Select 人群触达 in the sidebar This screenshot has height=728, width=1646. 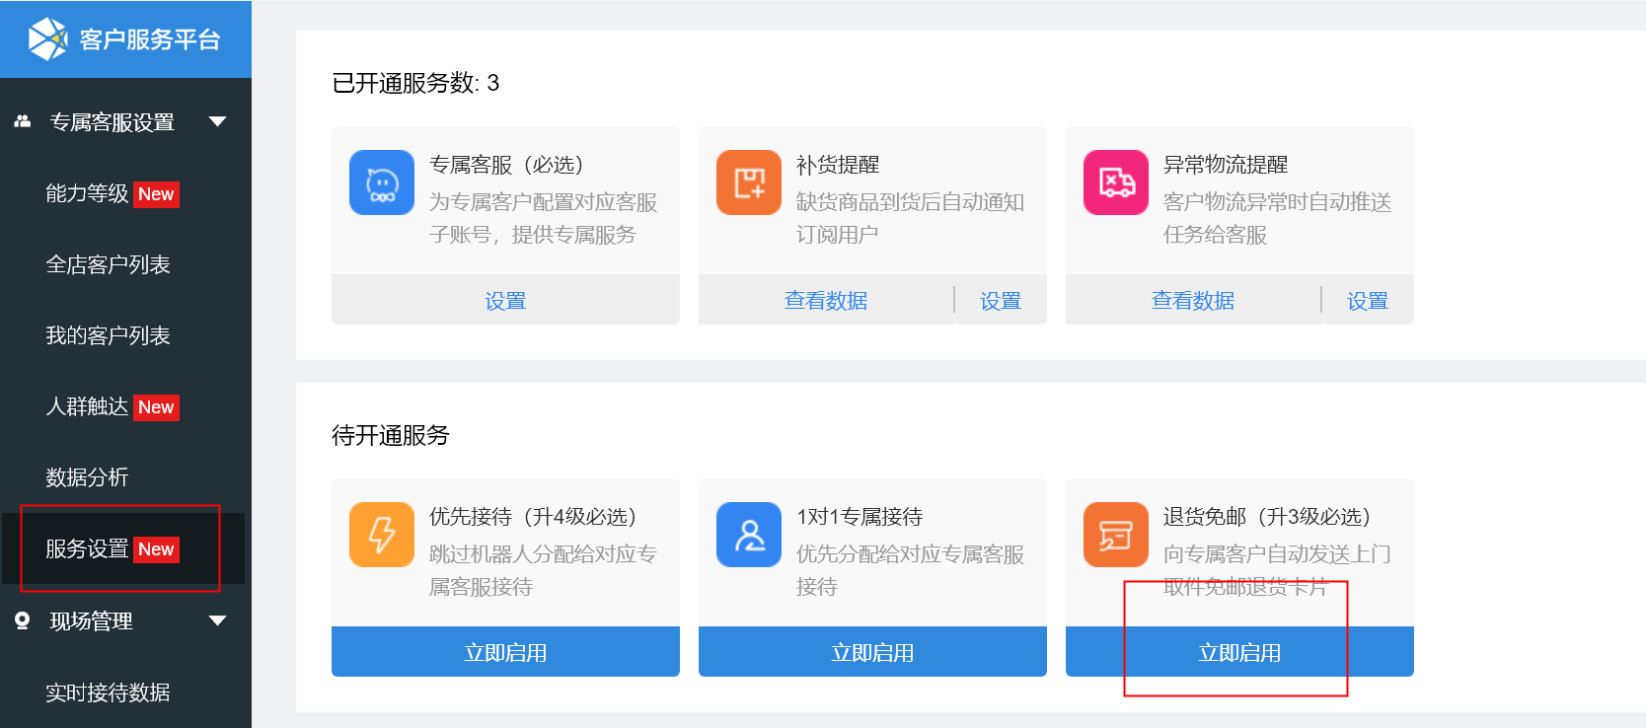(87, 406)
